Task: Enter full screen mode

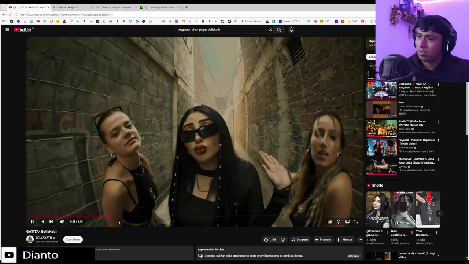Action: coord(356,221)
